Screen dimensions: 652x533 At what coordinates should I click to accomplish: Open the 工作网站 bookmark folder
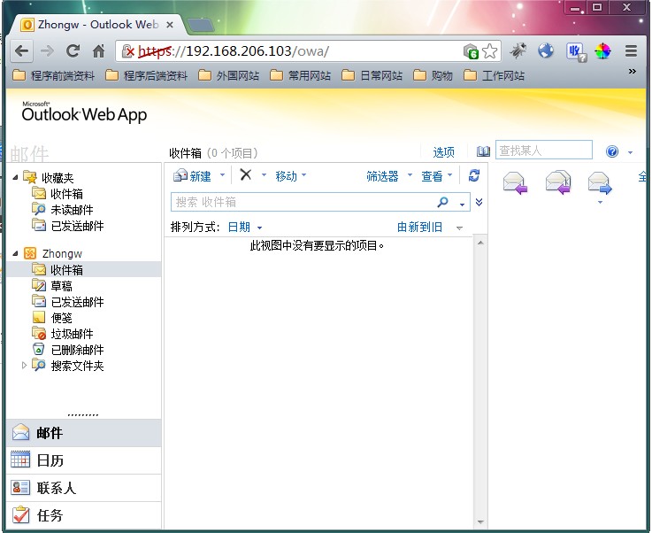click(494, 75)
